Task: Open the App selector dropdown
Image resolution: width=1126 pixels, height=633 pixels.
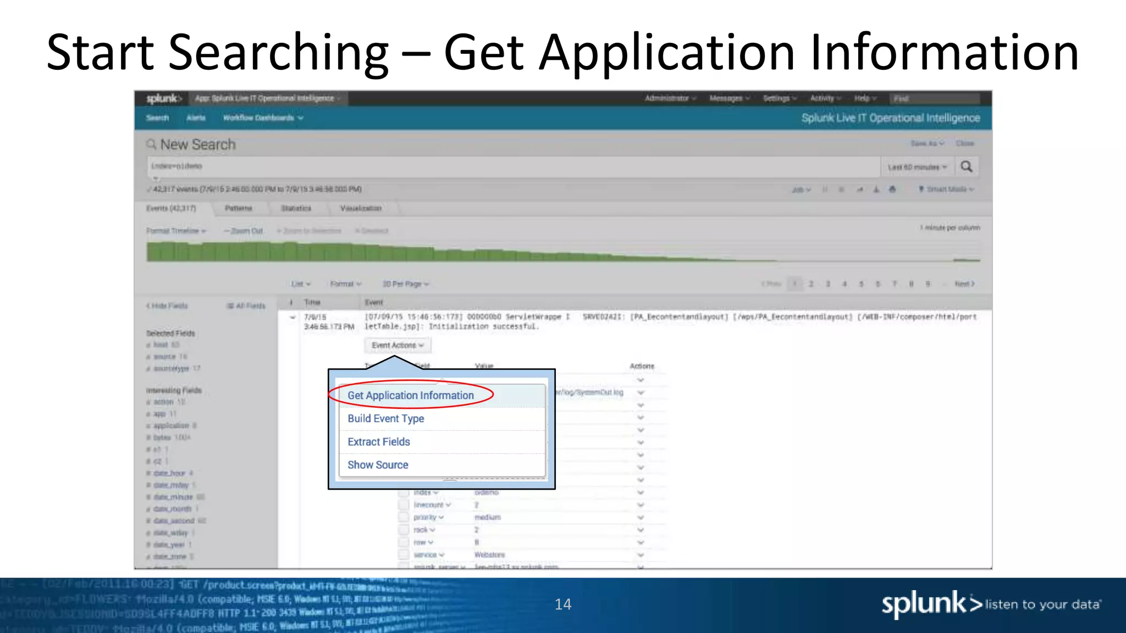Action: [268, 98]
